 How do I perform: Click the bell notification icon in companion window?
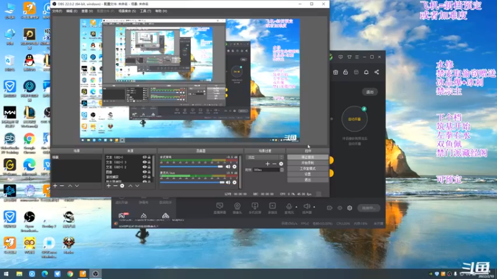click(366, 73)
